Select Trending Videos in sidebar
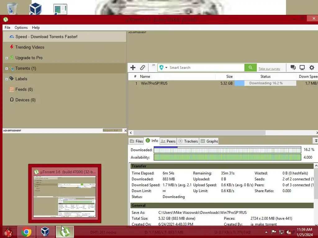Screen dimensions: 318x238 pos(65,47)
